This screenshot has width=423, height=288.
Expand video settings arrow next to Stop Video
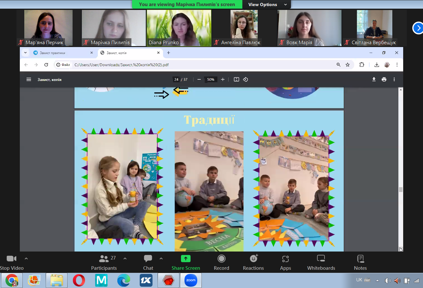click(x=26, y=258)
